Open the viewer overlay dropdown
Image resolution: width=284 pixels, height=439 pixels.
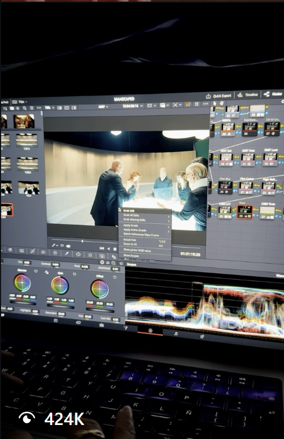(177, 105)
